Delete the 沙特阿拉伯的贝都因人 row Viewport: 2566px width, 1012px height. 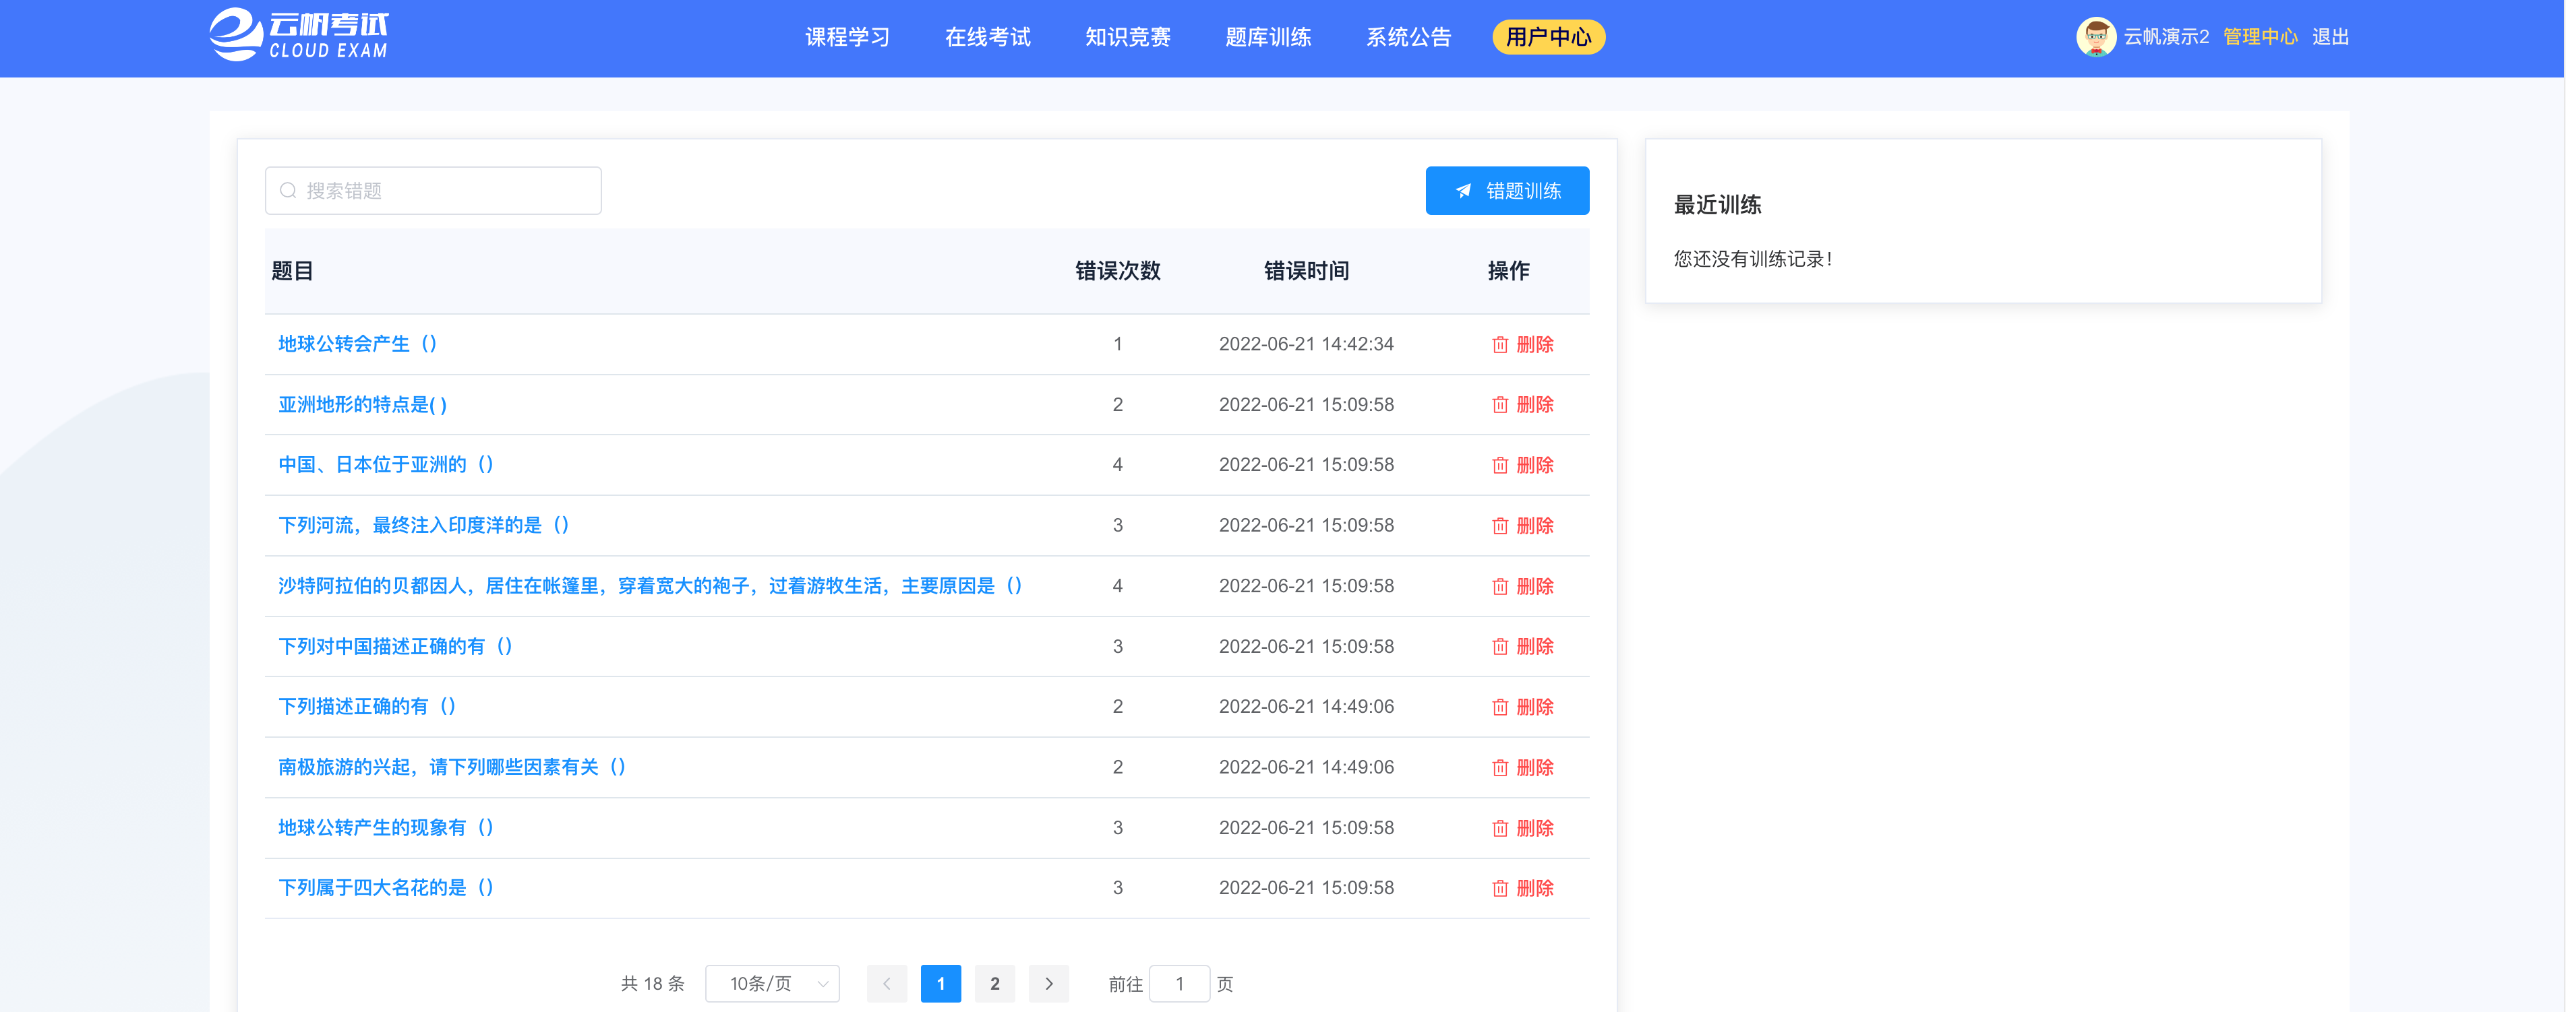(1522, 586)
